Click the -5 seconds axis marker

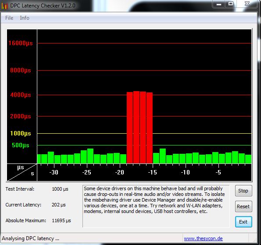(218, 172)
